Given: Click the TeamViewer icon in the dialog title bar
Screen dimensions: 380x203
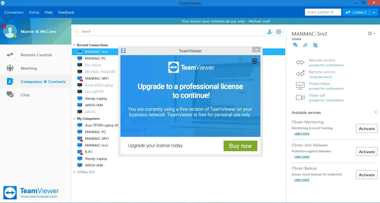Looking at the screenshot, I should (123, 51).
